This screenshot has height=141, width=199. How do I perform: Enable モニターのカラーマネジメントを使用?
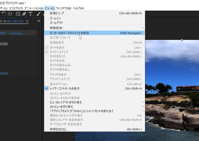click(95, 33)
